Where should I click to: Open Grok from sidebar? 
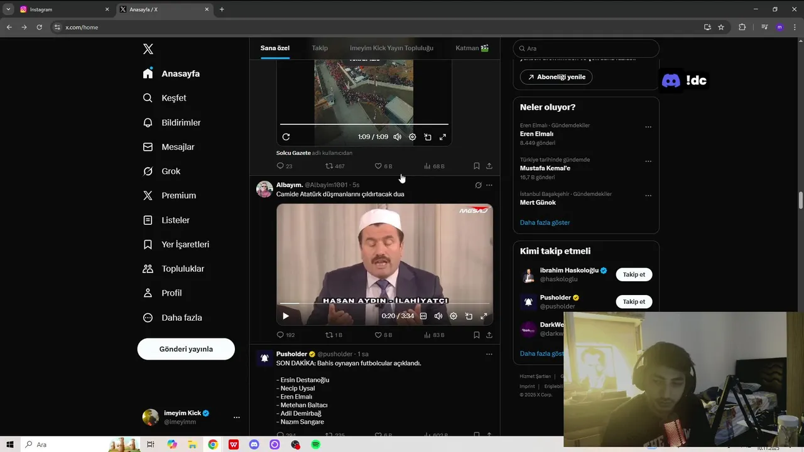pyautogui.click(x=161, y=171)
